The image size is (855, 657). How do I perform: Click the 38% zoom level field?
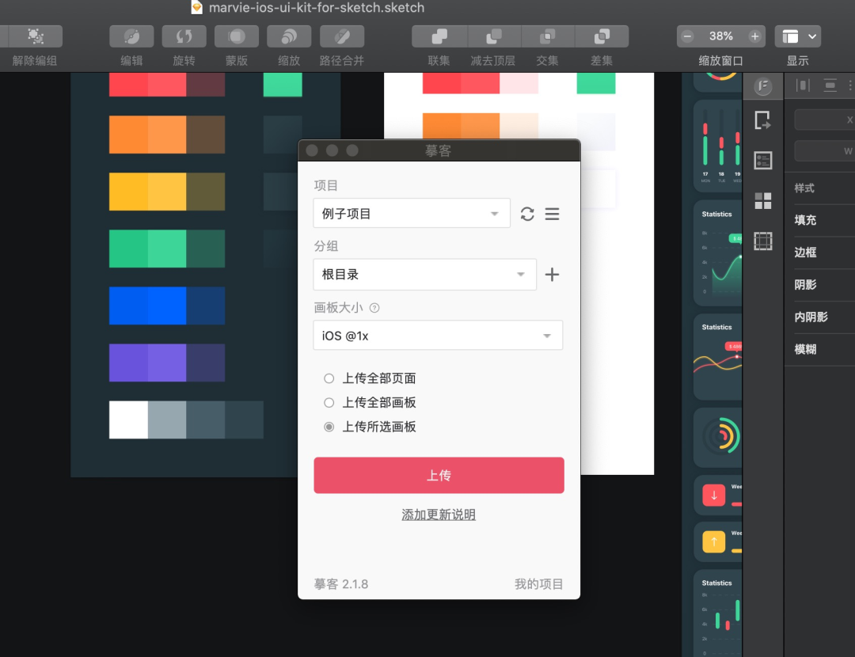tap(721, 36)
